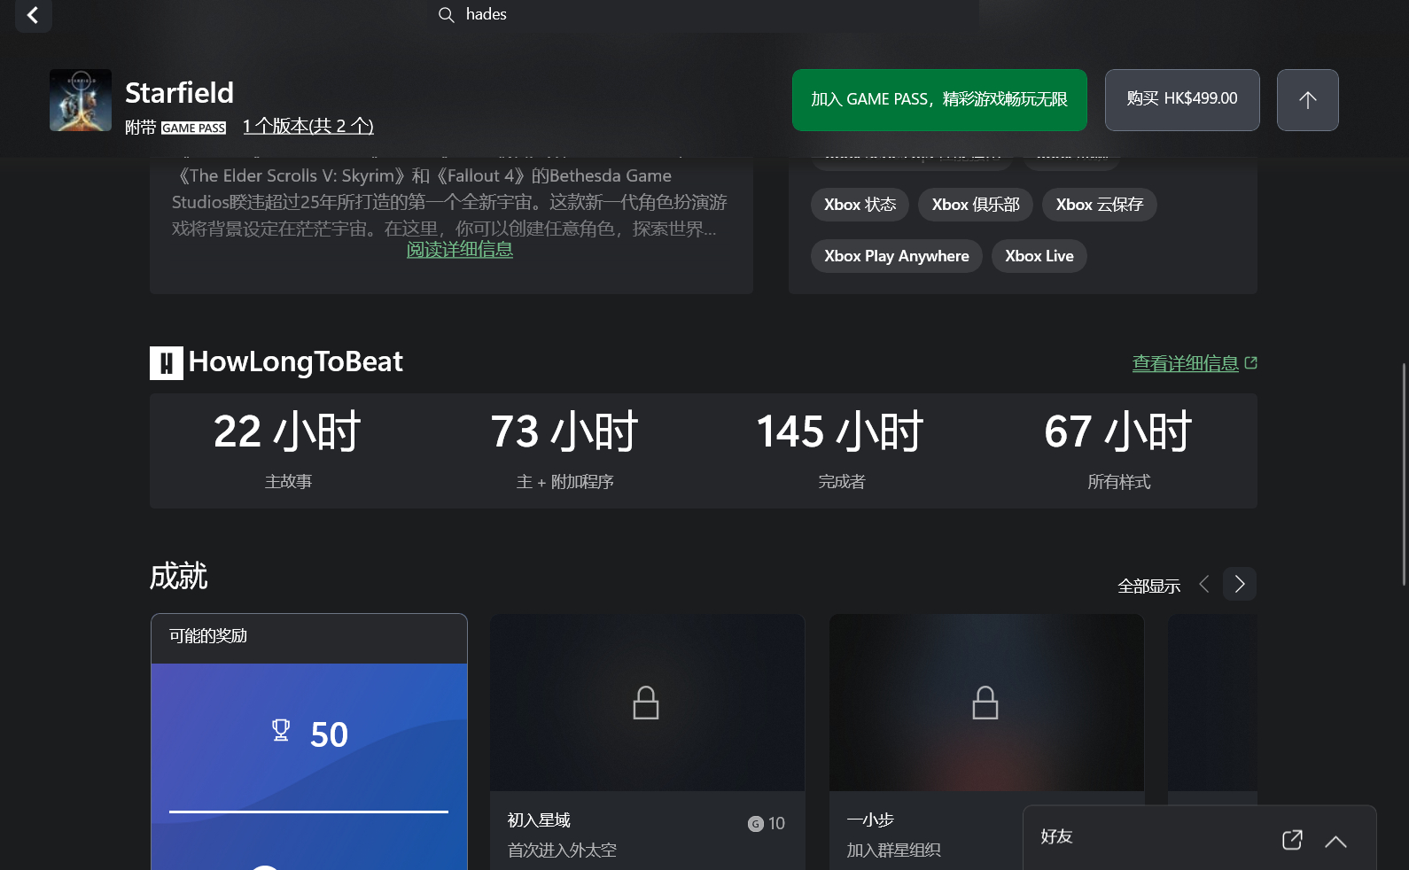
Task: Click the lock icon on 初入星域 achievement
Action: click(x=646, y=703)
